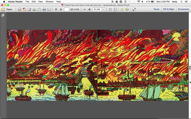
Task: Print the document with printer icon
Action: coord(44,9)
